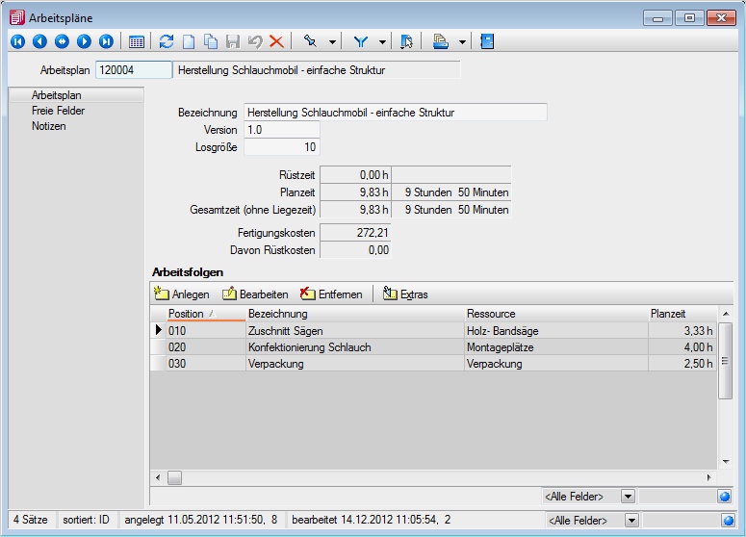746x537 pixels.
Task: Open the print icon in toolbar
Action: tap(441, 41)
